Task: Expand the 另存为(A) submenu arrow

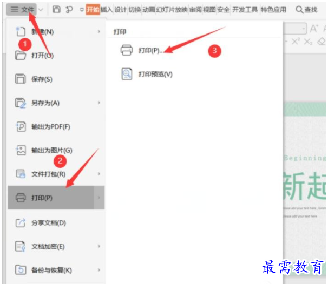Action: pos(99,103)
